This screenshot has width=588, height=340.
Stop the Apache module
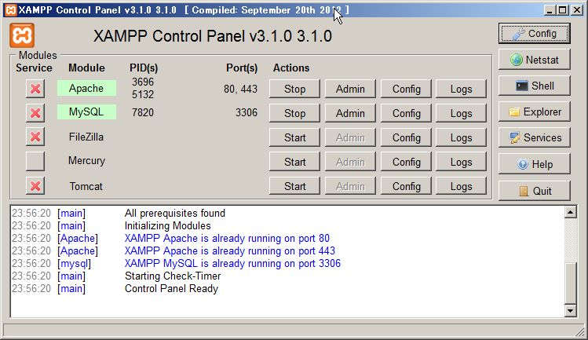[x=294, y=89]
